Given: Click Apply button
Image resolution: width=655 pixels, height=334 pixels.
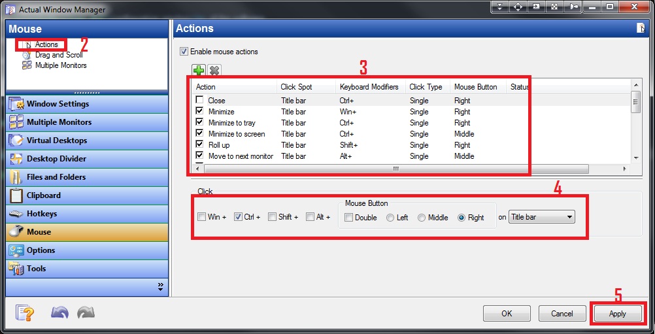Looking at the screenshot, I should pos(617,314).
